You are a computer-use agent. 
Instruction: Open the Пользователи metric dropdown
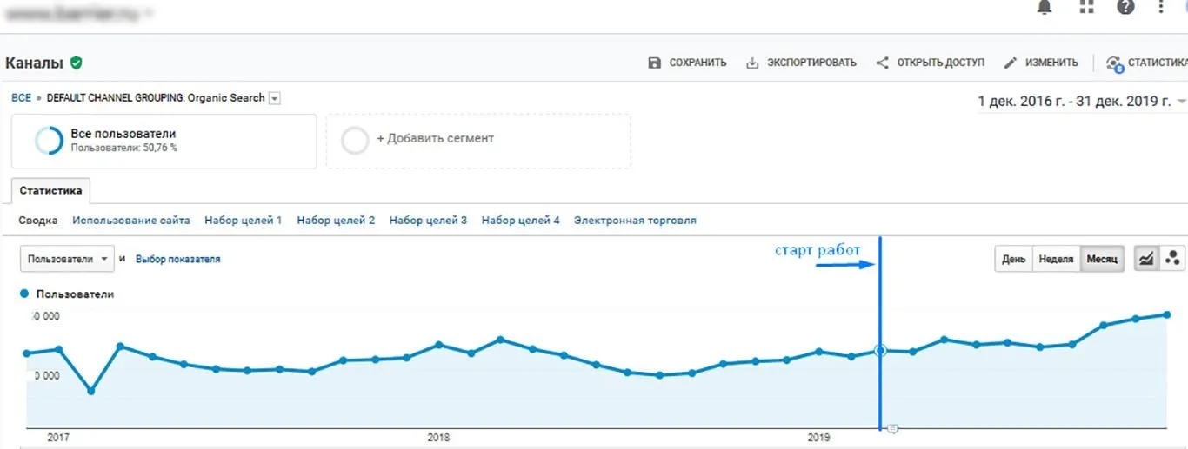(x=68, y=259)
